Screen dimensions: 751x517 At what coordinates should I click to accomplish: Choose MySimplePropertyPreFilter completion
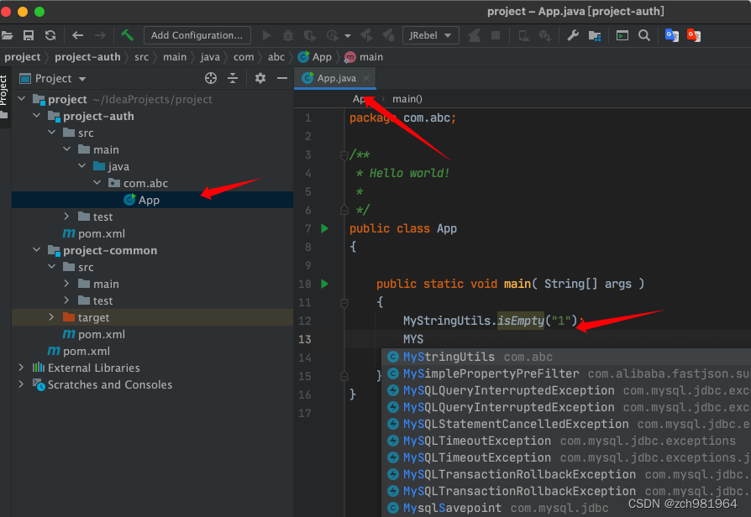[x=566, y=373]
